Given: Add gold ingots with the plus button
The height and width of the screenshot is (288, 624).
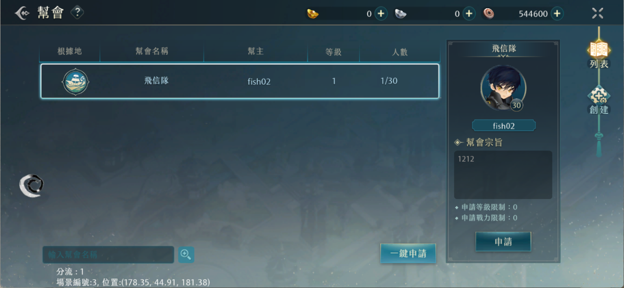Looking at the screenshot, I should pyautogui.click(x=381, y=13).
